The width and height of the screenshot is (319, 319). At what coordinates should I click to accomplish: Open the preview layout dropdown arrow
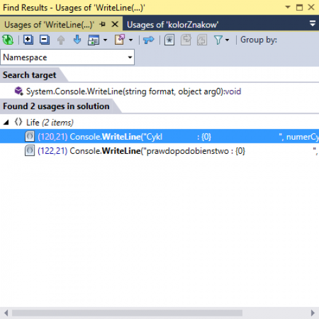105,40
